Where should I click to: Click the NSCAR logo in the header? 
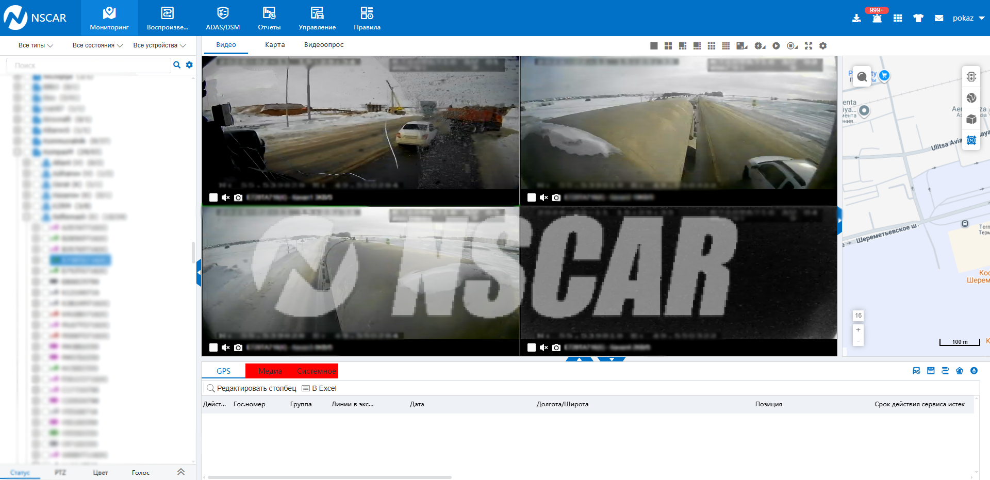click(x=35, y=18)
